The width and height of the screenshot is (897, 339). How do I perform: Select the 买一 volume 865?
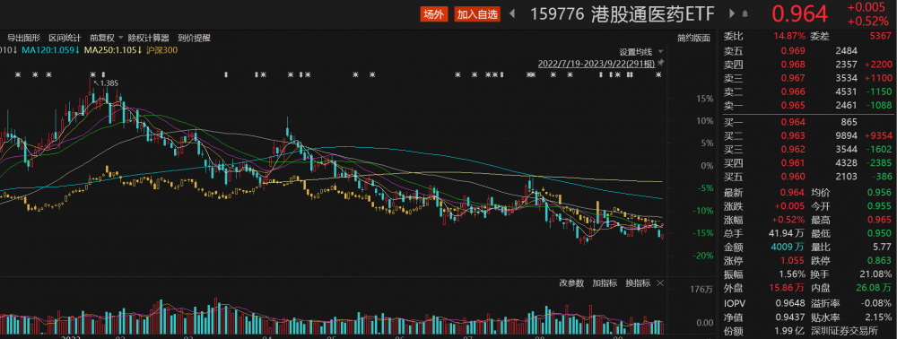849,122
